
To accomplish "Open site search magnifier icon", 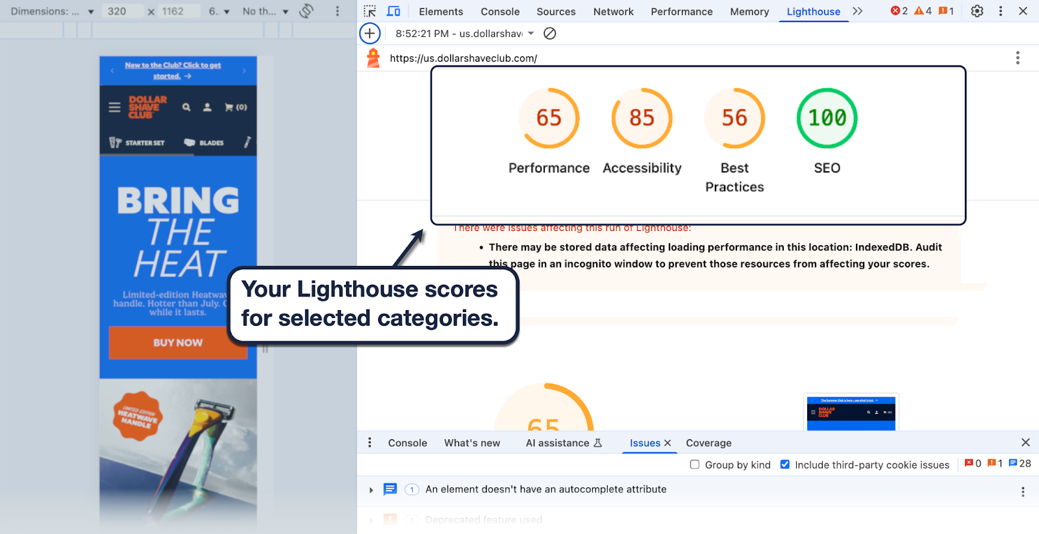I will [x=186, y=107].
